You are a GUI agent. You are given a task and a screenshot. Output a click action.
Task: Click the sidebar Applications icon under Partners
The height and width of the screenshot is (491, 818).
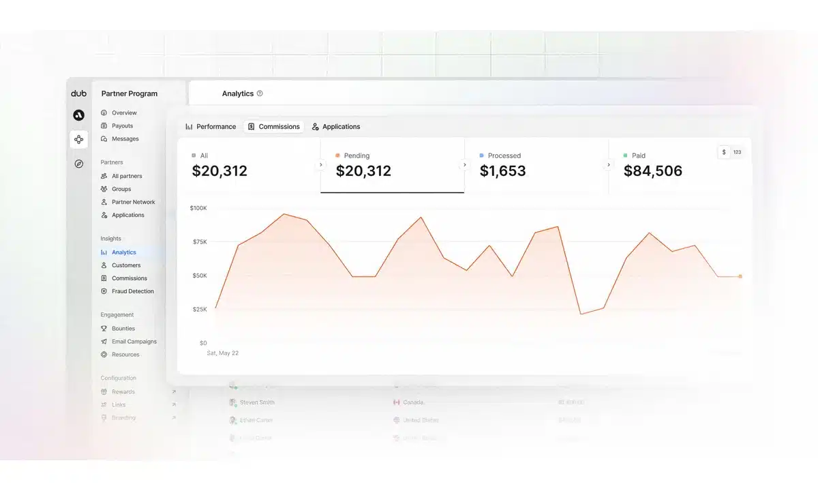point(104,215)
